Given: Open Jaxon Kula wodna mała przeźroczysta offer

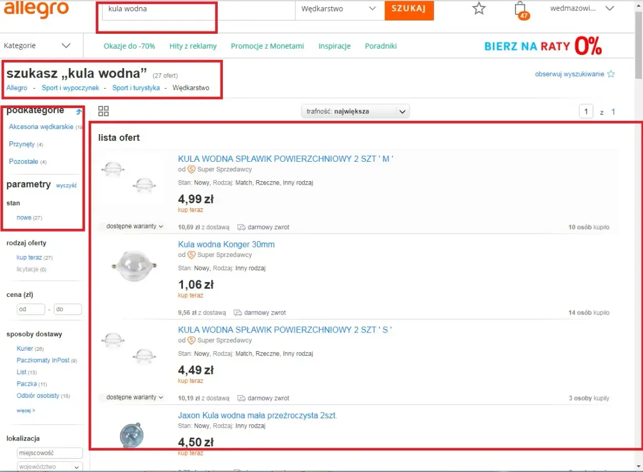Looking at the screenshot, I should 258,415.
